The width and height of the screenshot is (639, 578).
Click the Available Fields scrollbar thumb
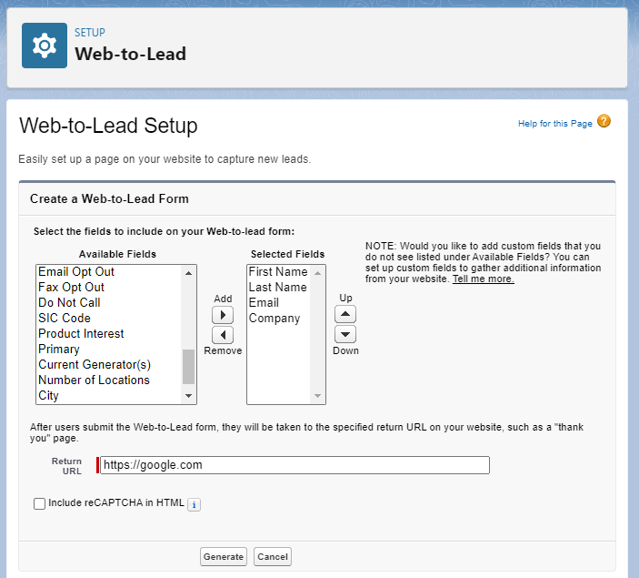[x=188, y=367]
